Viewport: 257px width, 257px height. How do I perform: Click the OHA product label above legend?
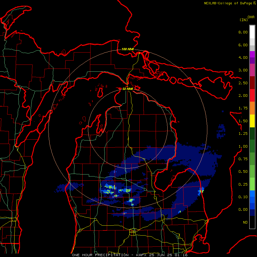coord(251,17)
